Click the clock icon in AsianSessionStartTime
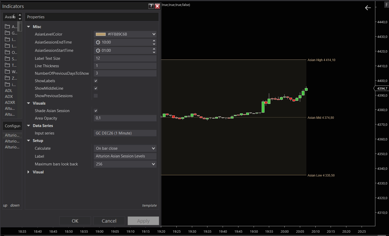Screen dimensions: 389x236 pyautogui.click(x=98, y=50)
